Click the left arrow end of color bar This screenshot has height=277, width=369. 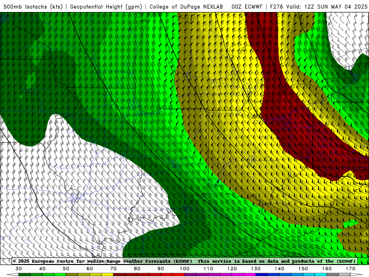coord(12,275)
